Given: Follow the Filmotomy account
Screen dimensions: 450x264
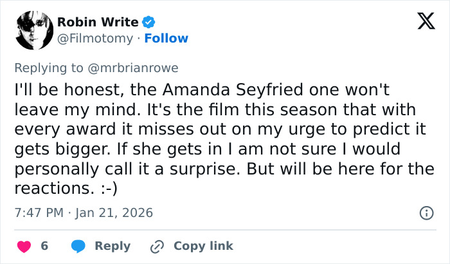Looking at the screenshot, I should click(x=166, y=39).
